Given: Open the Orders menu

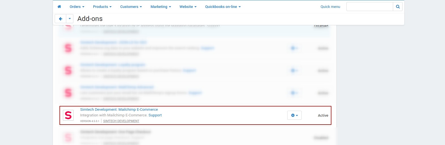Looking at the screenshot, I should pos(77,7).
